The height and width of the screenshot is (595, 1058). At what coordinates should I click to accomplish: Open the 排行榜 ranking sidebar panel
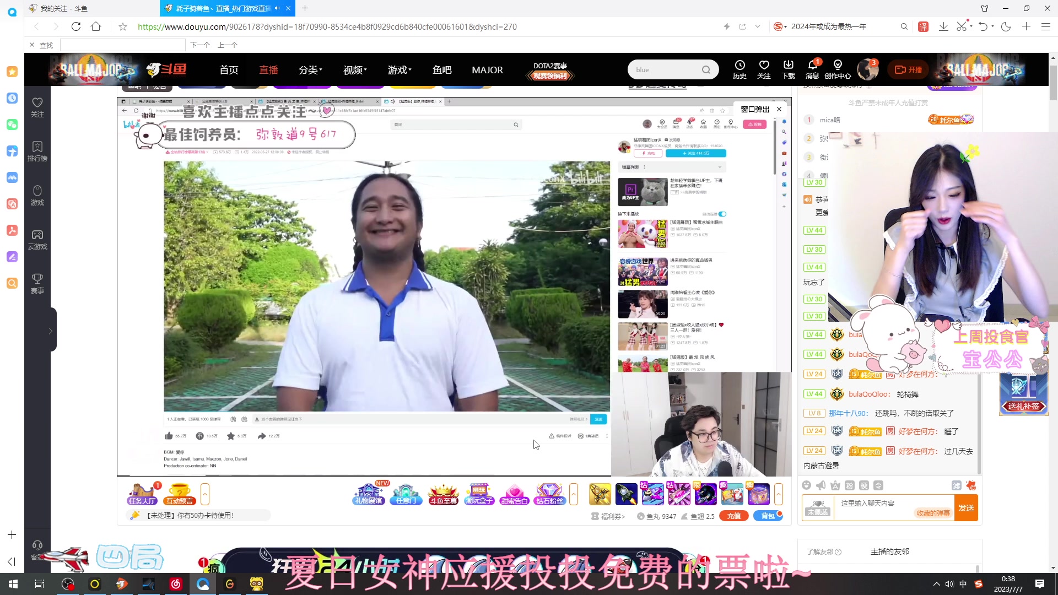point(37,150)
